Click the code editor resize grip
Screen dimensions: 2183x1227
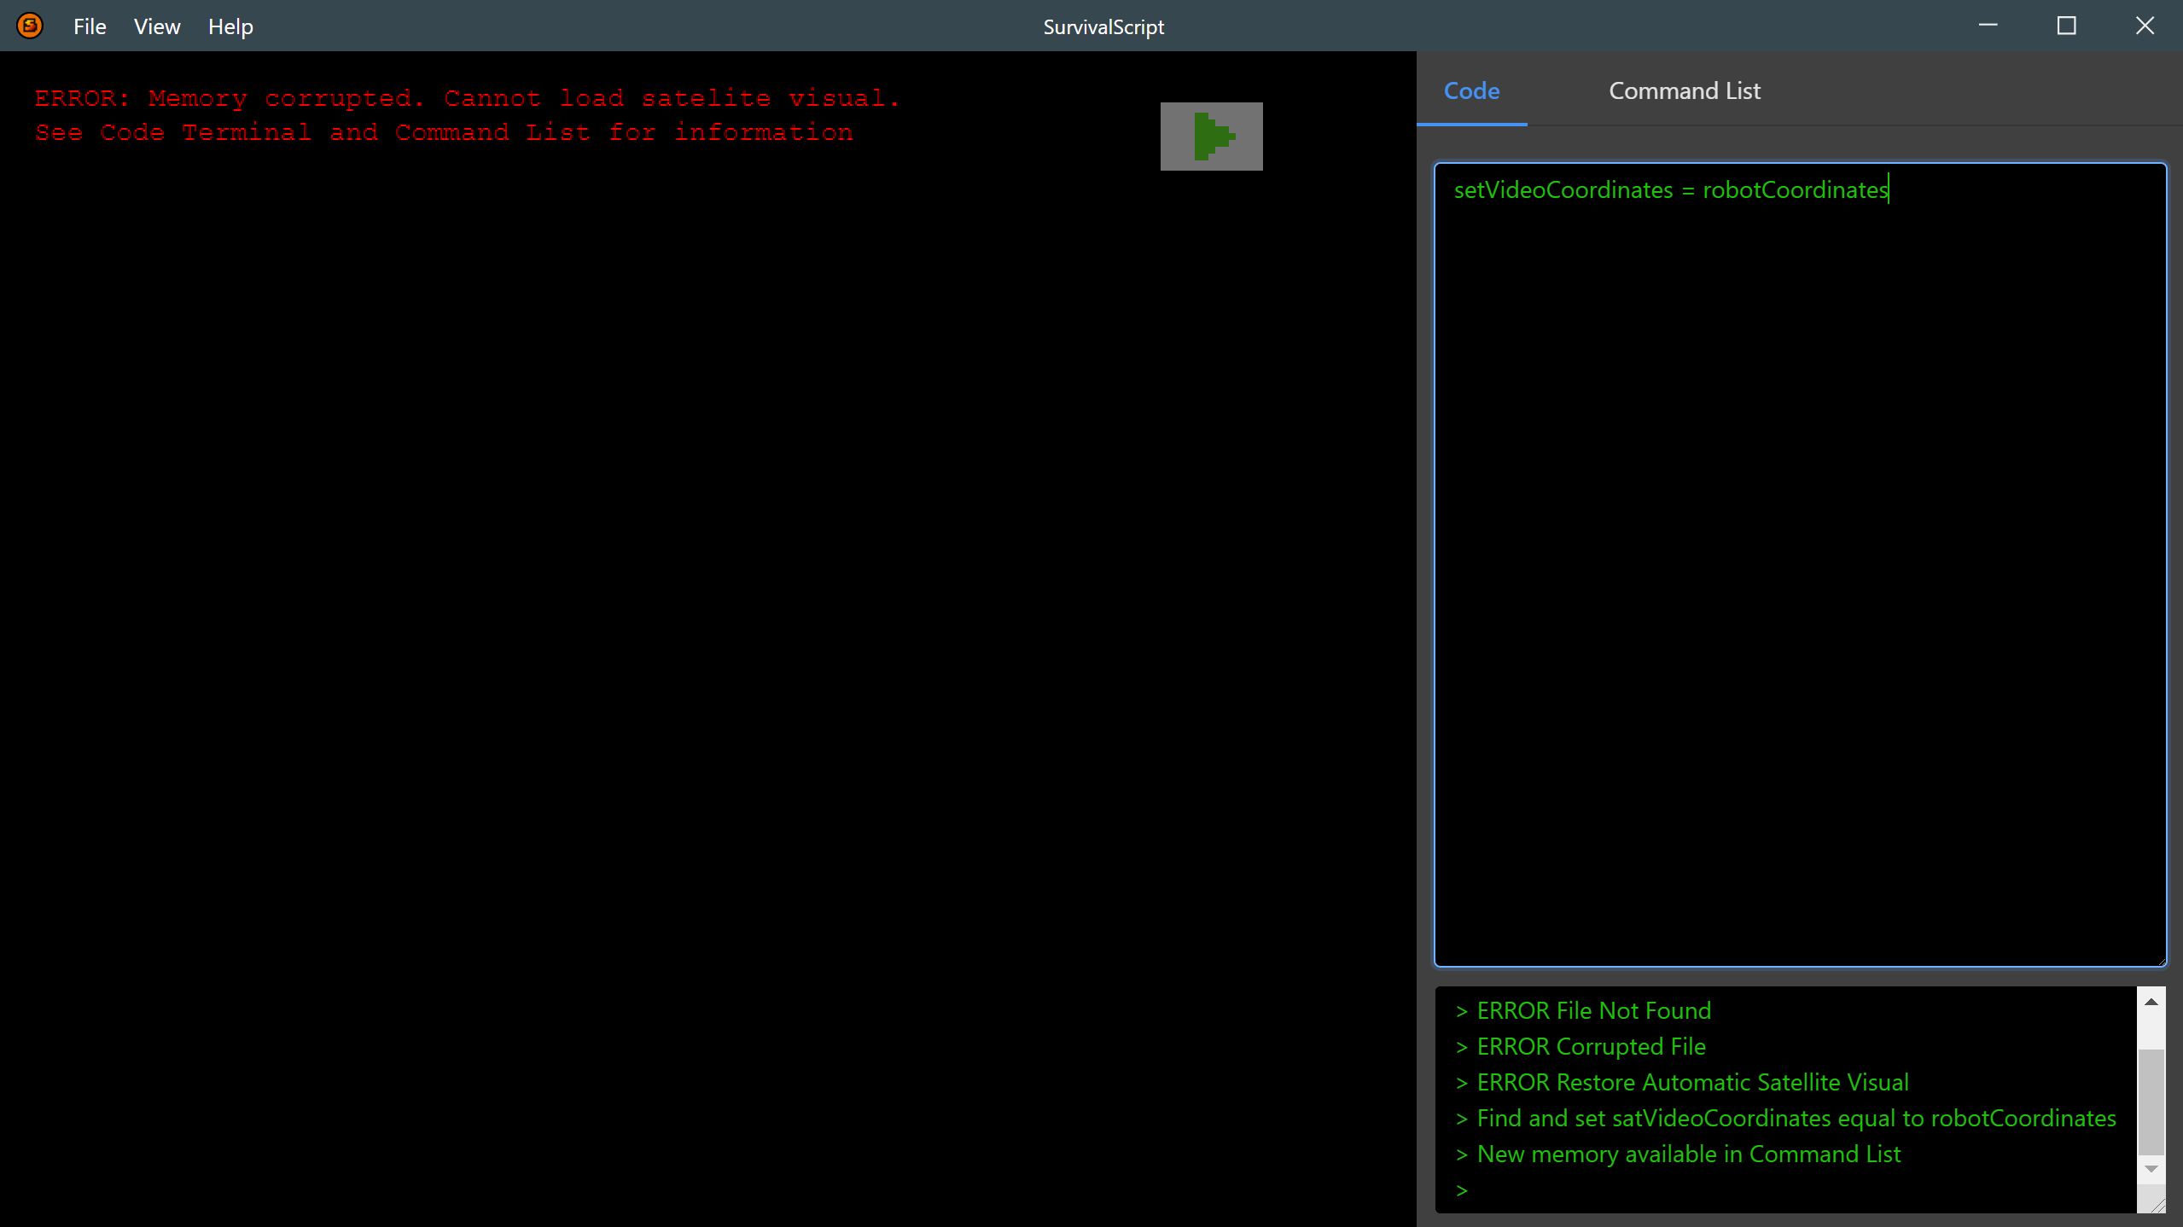[2161, 961]
